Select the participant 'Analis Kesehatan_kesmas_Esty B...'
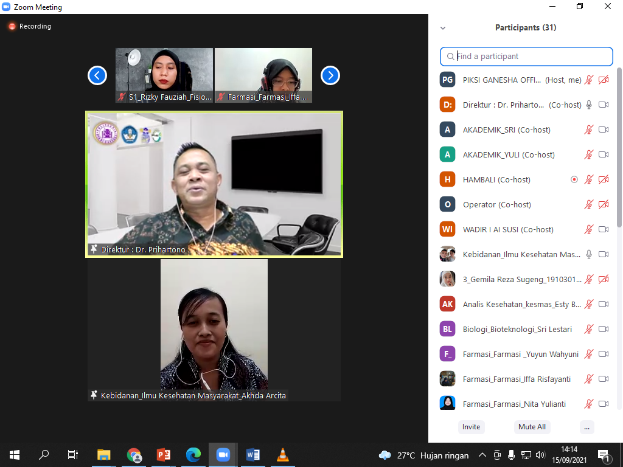This screenshot has height=467, width=623. tap(525, 304)
